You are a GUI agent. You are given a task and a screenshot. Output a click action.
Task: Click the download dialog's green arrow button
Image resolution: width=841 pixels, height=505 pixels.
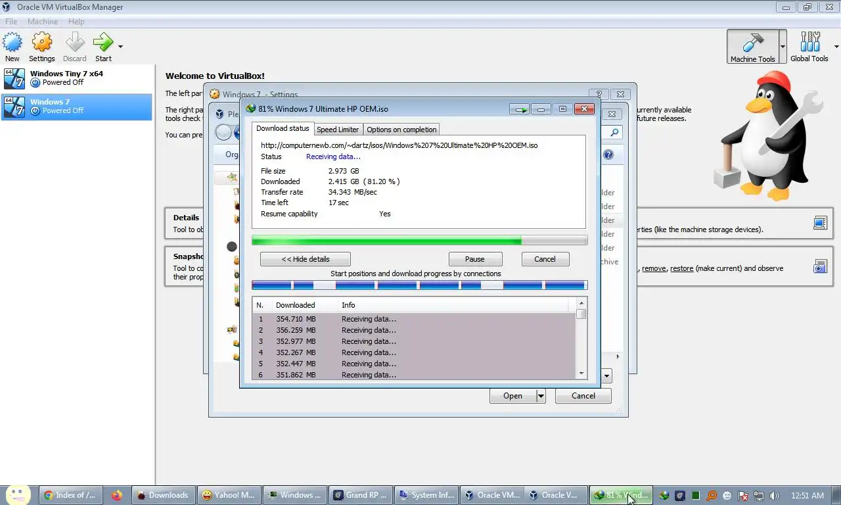coord(520,110)
